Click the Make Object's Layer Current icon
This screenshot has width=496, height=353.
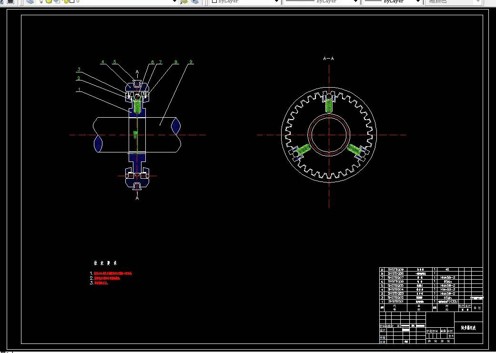pyautogui.click(x=184, y=1)
